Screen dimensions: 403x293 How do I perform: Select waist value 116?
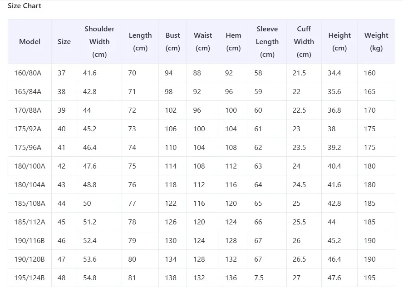tap(199, 203)
